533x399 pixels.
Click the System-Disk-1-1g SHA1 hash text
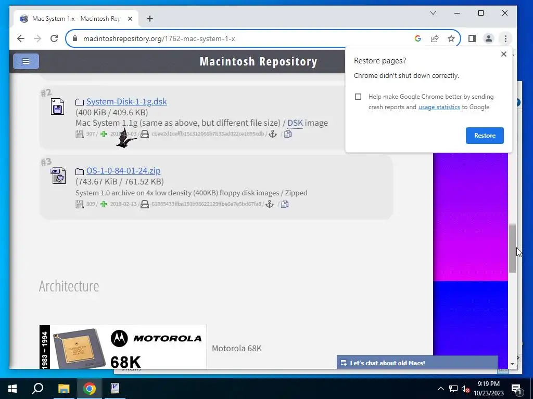pyautogui.click(x=208, y=134)
